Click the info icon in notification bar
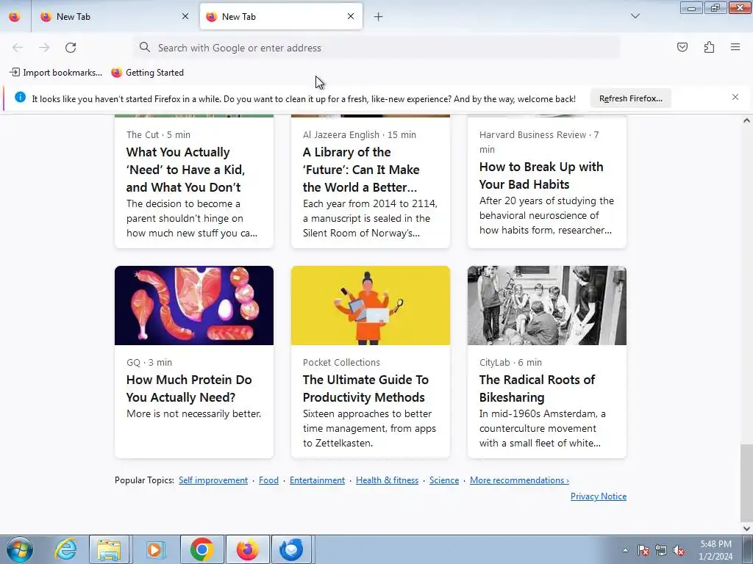This screenshot has width=753, height=564. click(x=20, y=98)
